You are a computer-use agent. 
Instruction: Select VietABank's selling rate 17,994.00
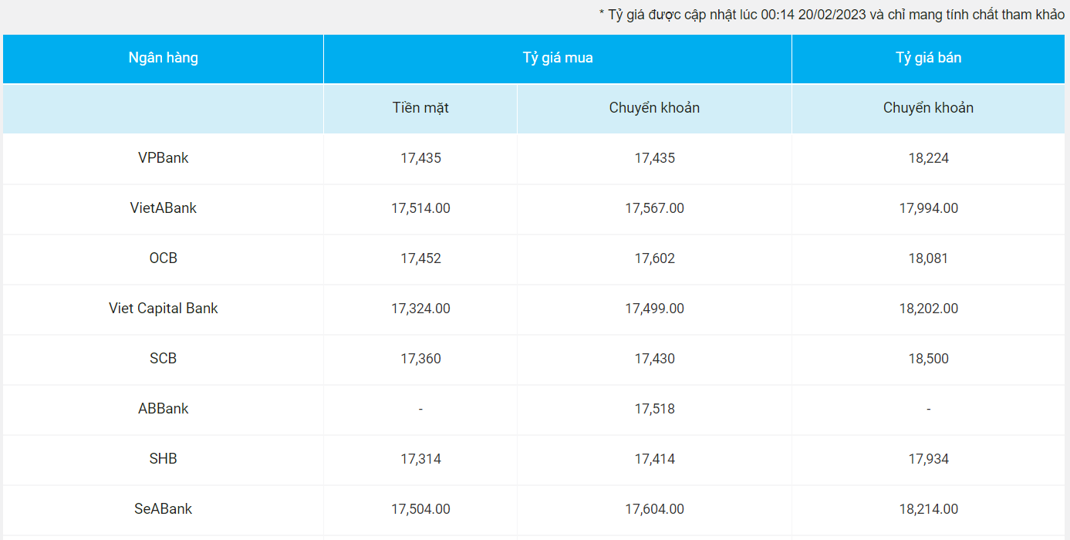[x=928, y=208]
